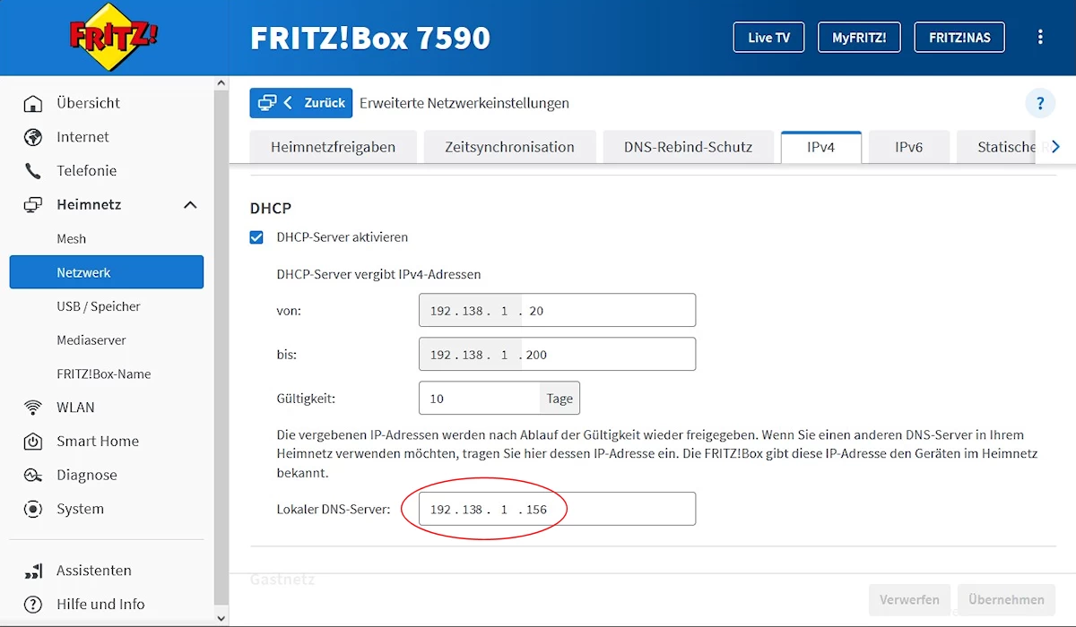This screenshot has width=1076, height=627.
Task: Show more tabs with right arrow
Action: (x=1055, y=147)
